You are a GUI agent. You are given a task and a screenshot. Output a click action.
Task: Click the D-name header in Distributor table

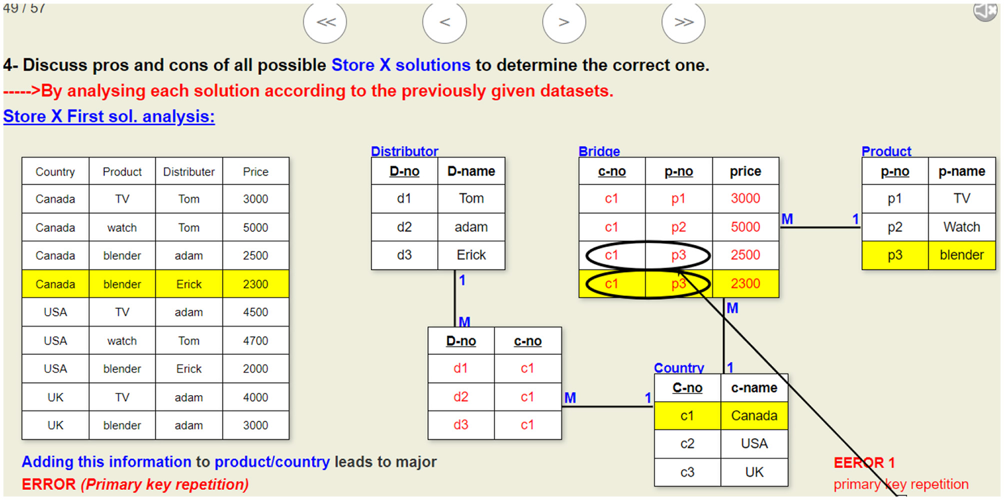click(471, 171)
